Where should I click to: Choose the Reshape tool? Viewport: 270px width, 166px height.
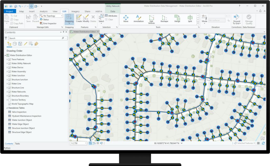pyautogui.click(x=164, y=19)
